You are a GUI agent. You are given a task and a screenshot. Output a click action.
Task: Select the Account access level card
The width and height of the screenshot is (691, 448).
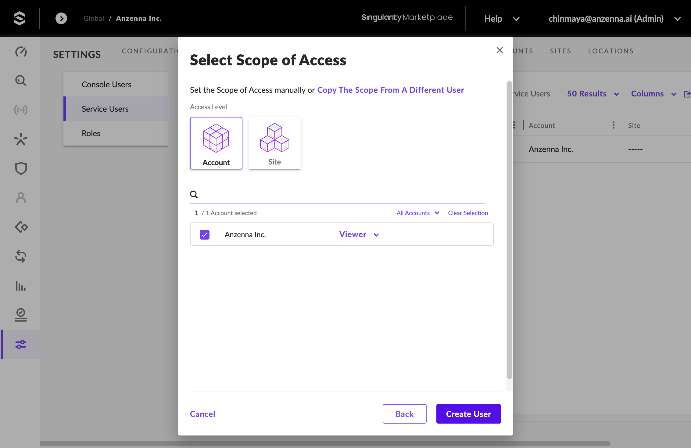[216, 143]
